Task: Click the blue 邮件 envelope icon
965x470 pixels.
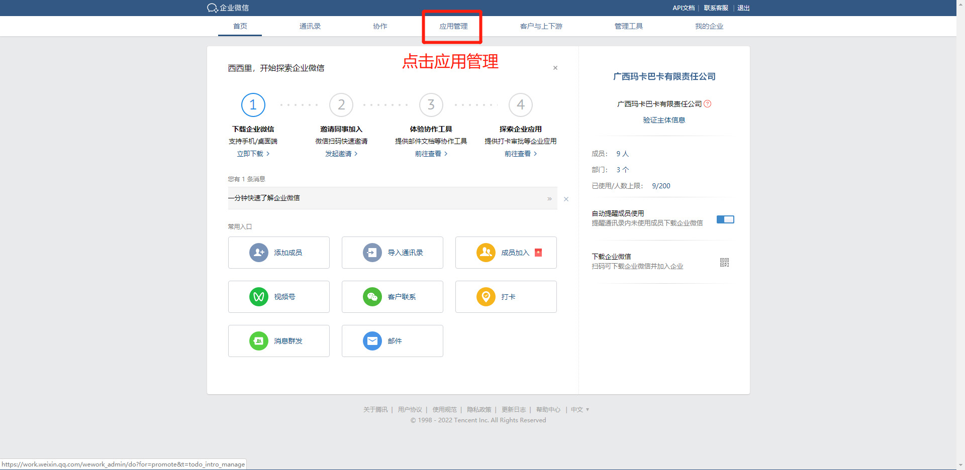Action: [x=372, y=341]
